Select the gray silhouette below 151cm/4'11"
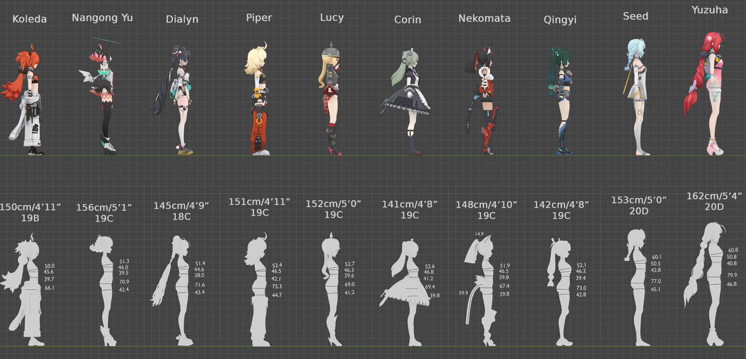 (x=258, y=289)
